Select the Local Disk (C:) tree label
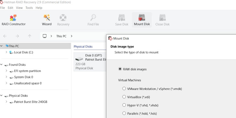Viewport: 236px width, 118px height. tap(24, 52)
